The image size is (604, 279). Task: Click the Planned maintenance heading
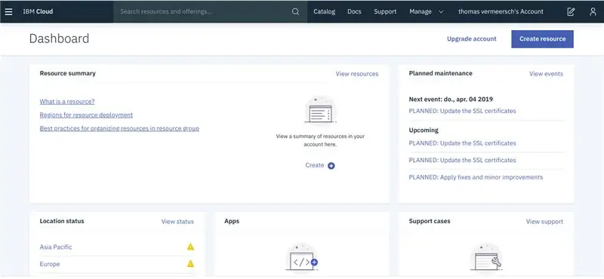tap(440, 73)
